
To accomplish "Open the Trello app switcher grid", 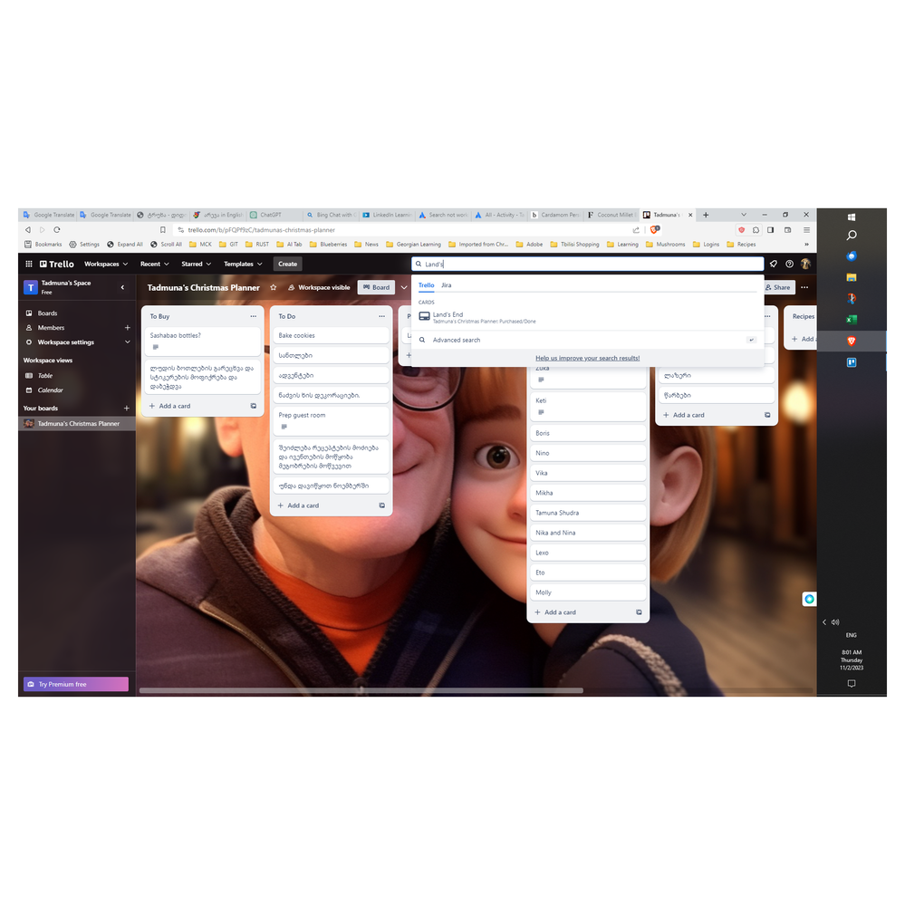I will pyautogui.click(x=29, y=264).
